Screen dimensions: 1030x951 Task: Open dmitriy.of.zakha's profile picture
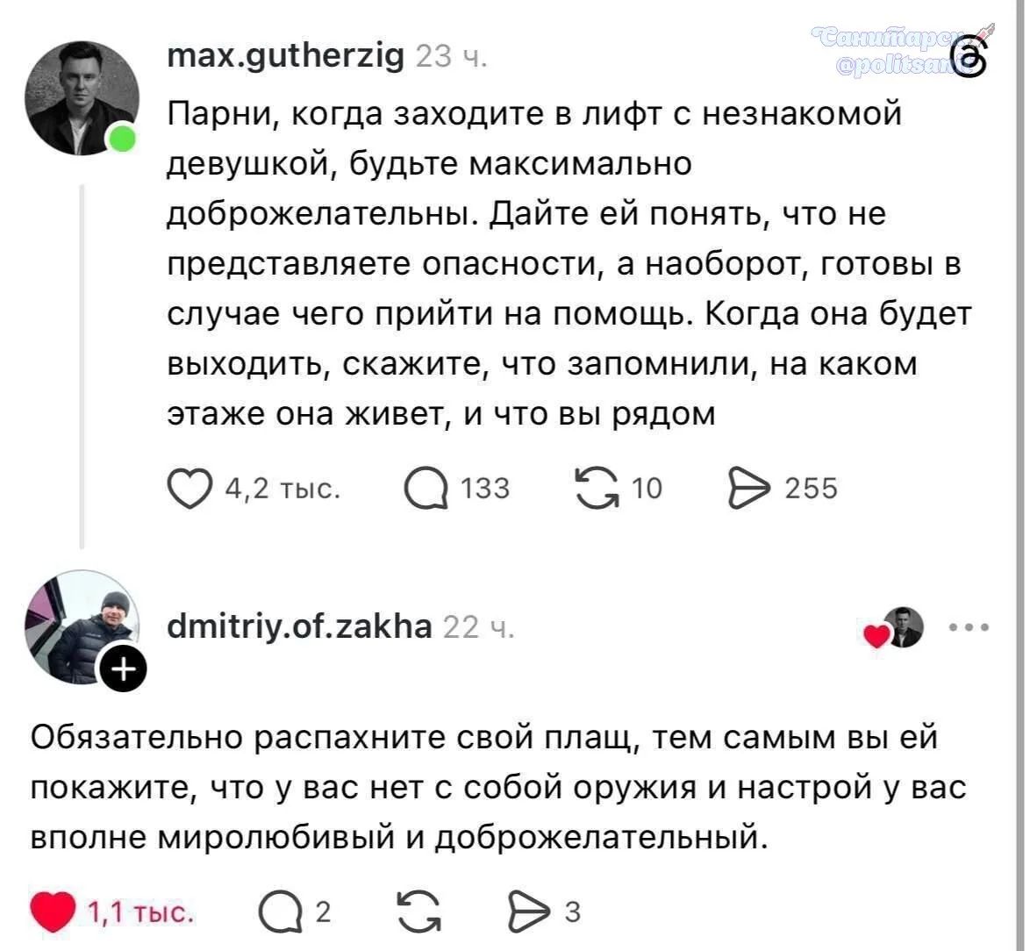tap(80, 626)
